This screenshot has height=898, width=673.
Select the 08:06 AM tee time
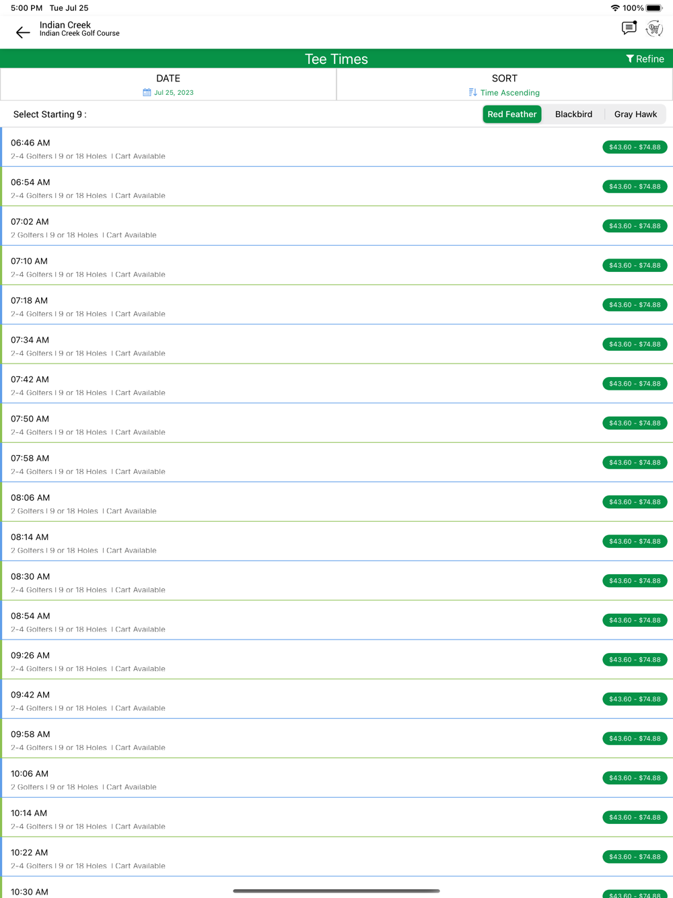click(336, 502)
